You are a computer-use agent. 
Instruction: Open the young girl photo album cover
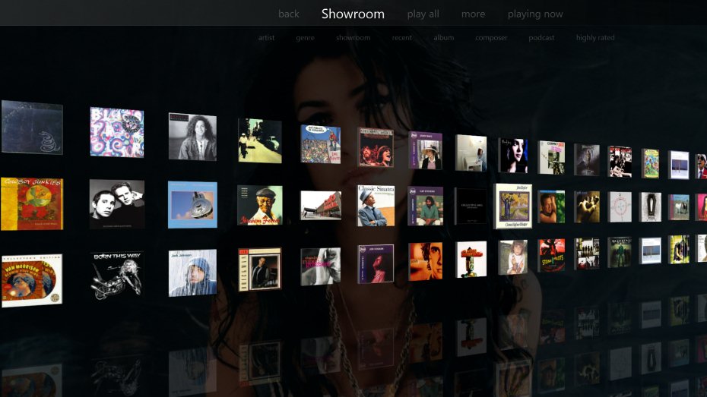tap(512, 257)
